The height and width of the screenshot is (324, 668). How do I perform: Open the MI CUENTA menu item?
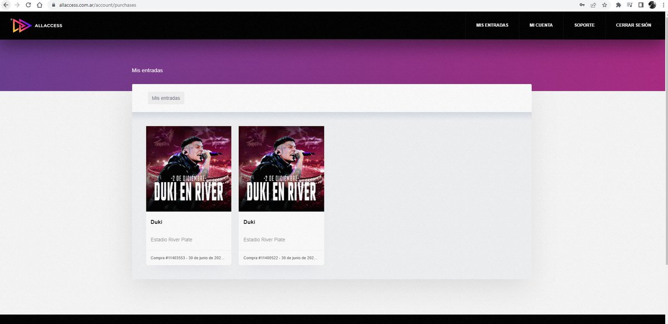(x=541, y=25)
